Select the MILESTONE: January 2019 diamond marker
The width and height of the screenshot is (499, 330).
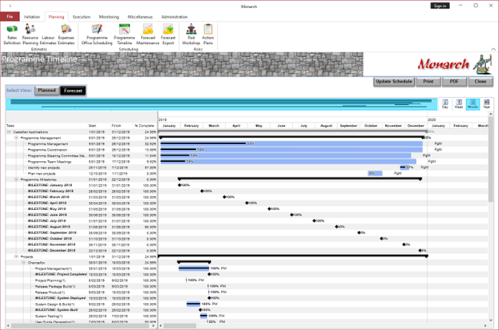coord(180,185)
